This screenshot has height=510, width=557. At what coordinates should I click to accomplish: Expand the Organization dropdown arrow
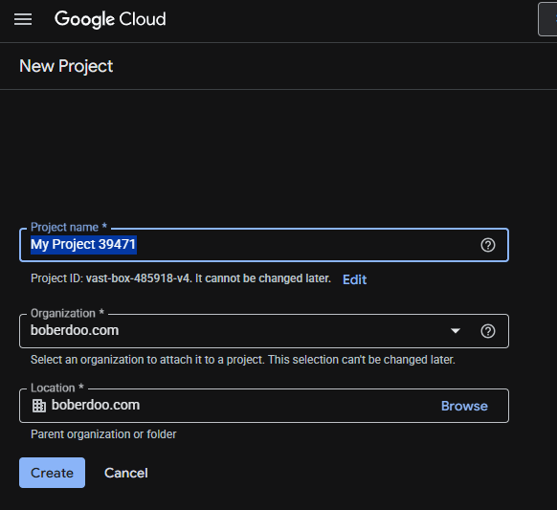(456, 331)
